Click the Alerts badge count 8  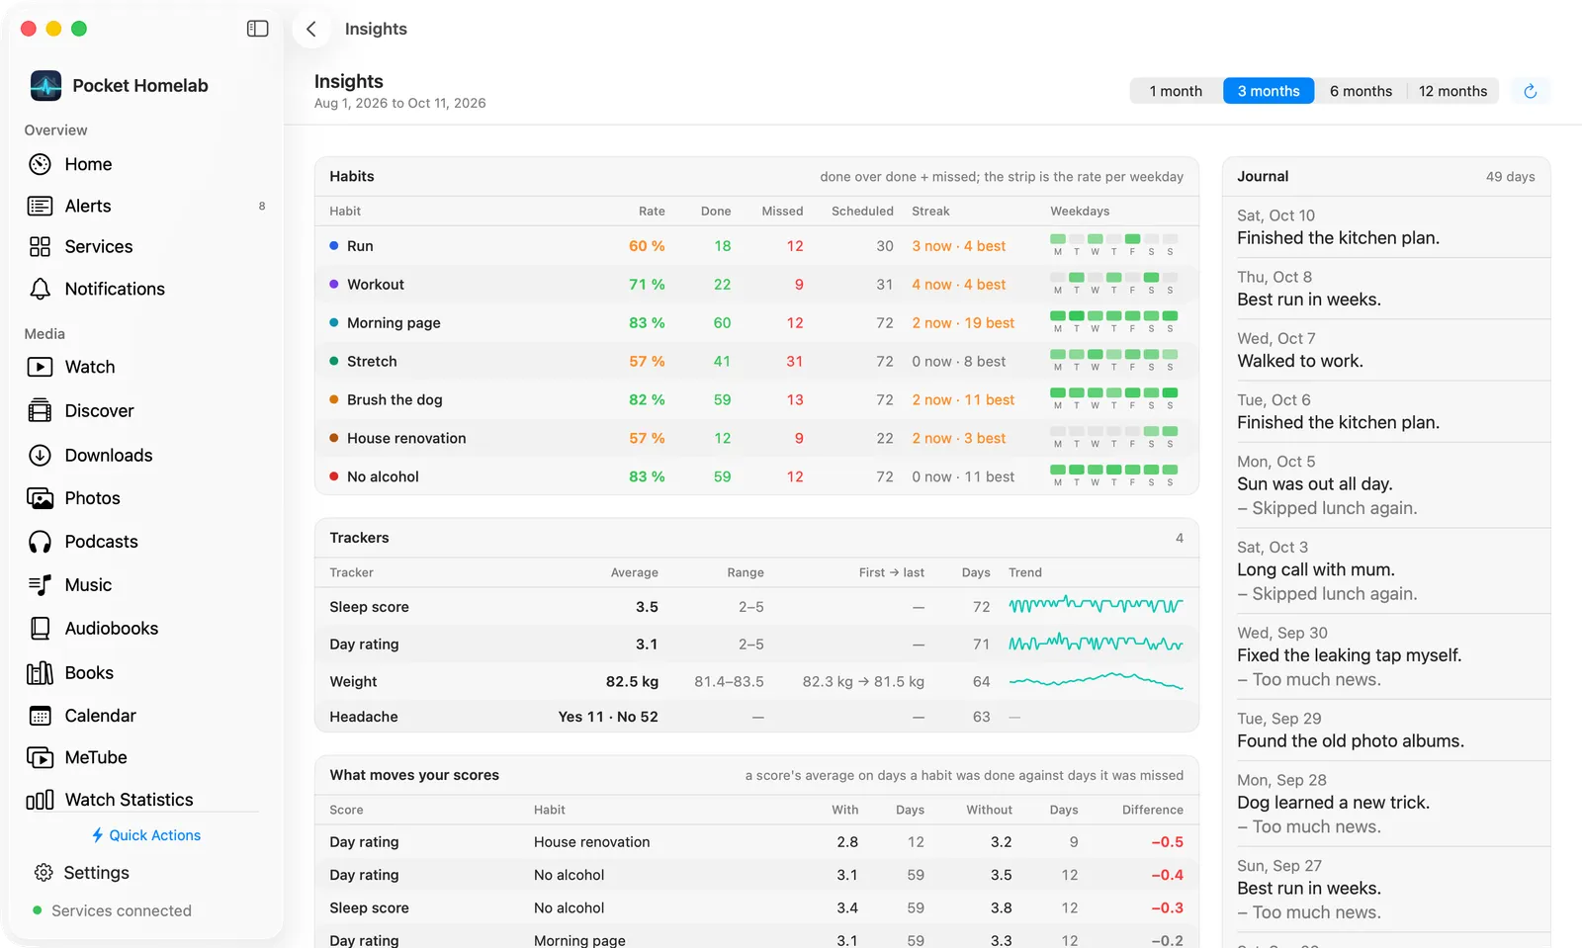coord(262,206)
